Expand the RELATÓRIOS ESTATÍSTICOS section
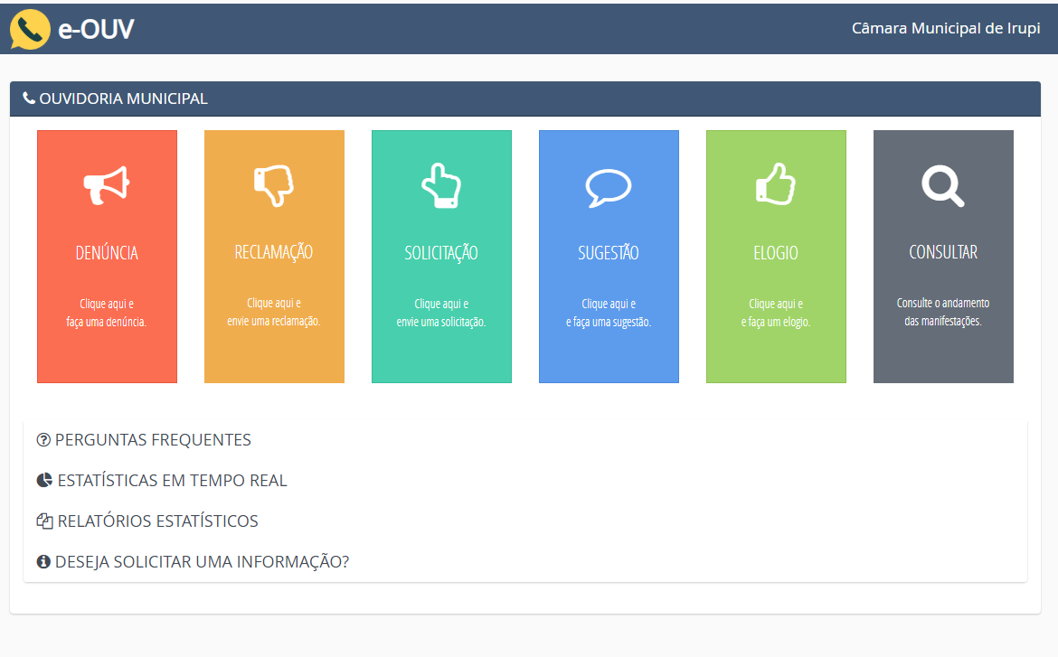This screenshot has width=1058, height=657. click(157, 521)
